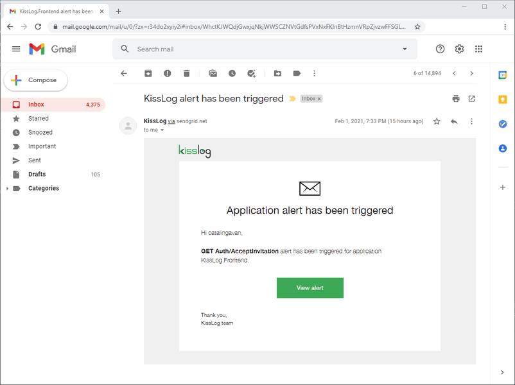Screen dimensions: 515x385
Task: Open the email in a new window
Action: [471, 99]
